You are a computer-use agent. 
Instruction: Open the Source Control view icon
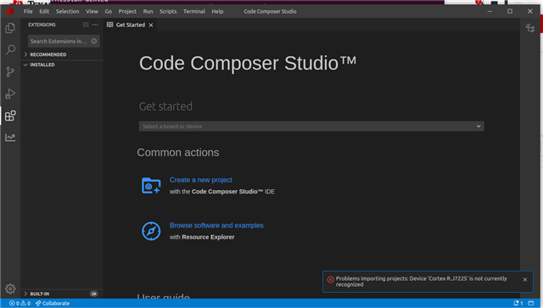click(x=10, y=72)
